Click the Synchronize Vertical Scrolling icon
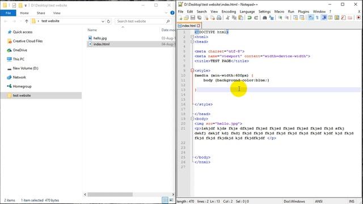363x204 pixels. click(x=296, y=18)
